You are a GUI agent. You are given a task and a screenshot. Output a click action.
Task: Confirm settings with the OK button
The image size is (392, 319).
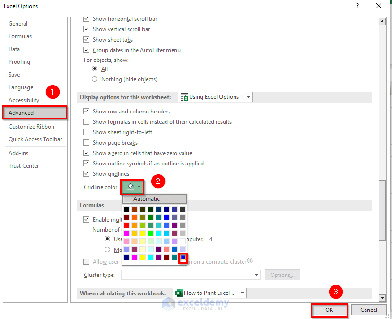tap(329, 310)
